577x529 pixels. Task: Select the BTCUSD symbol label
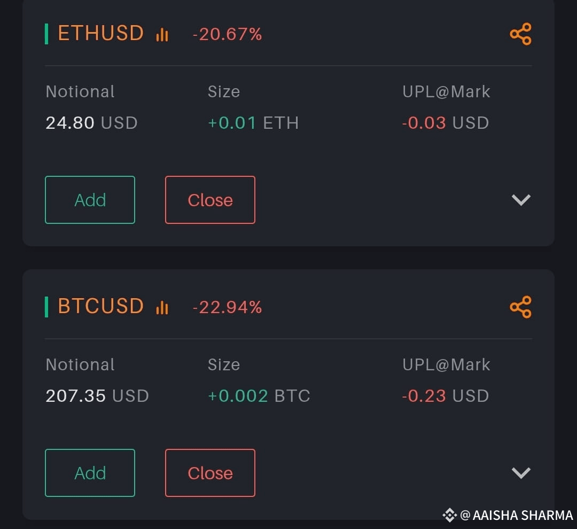coord(100,307)
